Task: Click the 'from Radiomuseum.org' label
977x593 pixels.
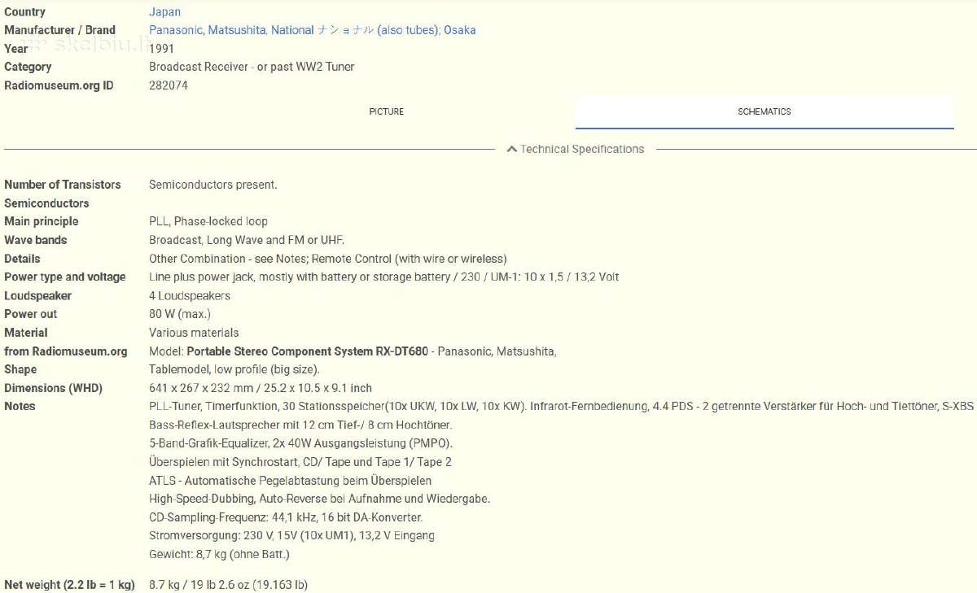Action: coord(66,351)
